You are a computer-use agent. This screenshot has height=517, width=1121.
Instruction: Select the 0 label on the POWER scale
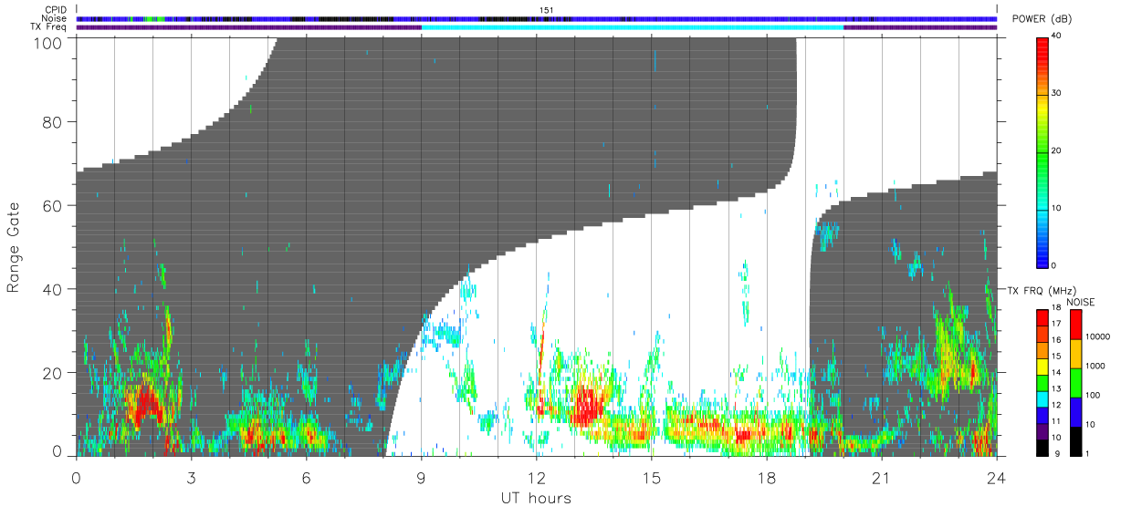(x=1054, y=265)
